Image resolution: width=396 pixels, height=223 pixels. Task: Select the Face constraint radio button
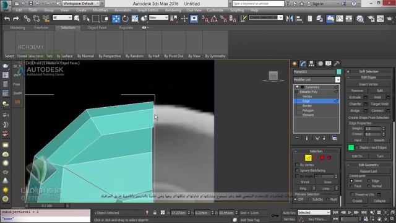pos(351,186)
